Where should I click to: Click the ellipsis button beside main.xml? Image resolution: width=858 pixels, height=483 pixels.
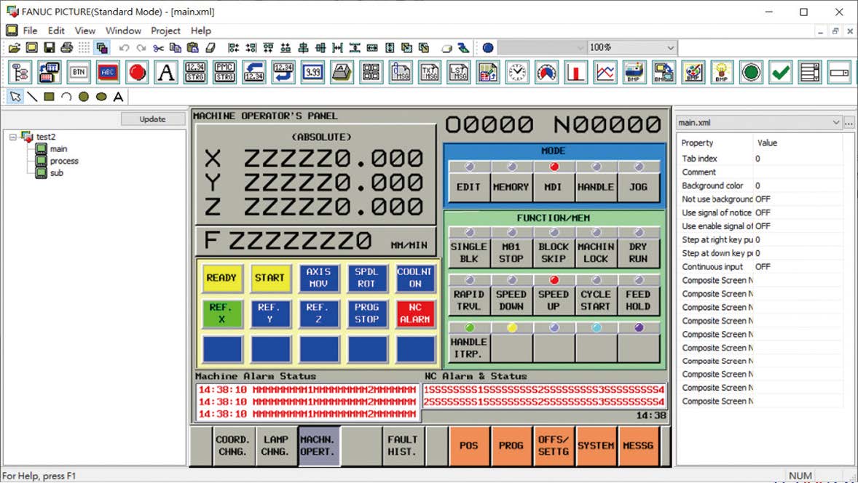[x=849, y=124]
